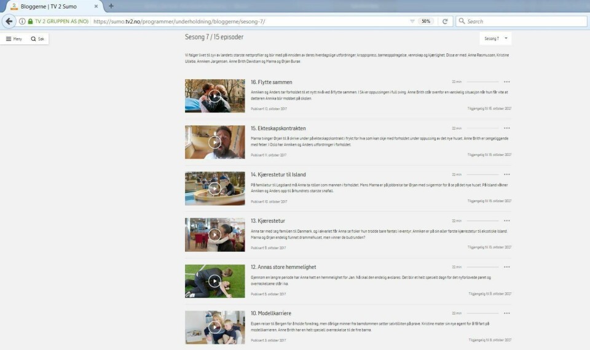Click the green padlock site security icon
The image size is (590, 350).
(30, 21)
